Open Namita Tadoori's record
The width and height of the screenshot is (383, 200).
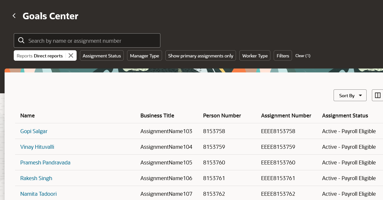[x=38, y=194]
